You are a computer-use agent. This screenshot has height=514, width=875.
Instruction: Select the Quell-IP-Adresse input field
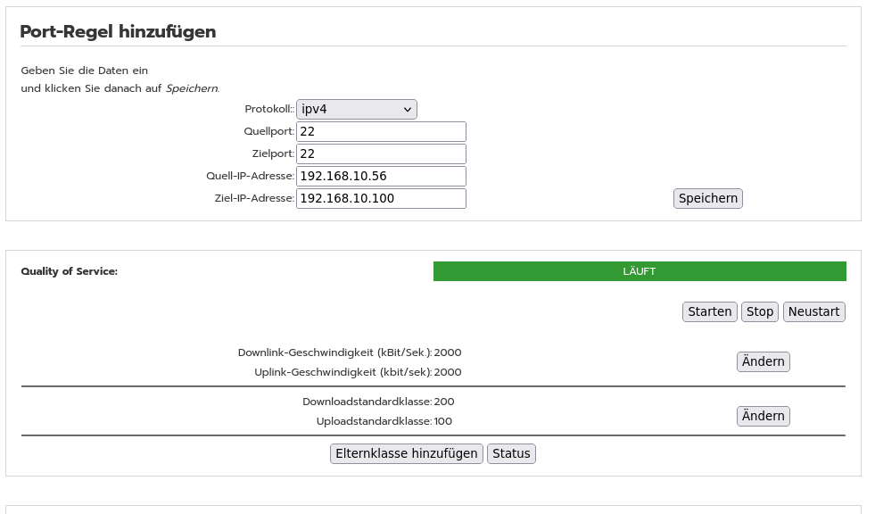pos(381,176)
